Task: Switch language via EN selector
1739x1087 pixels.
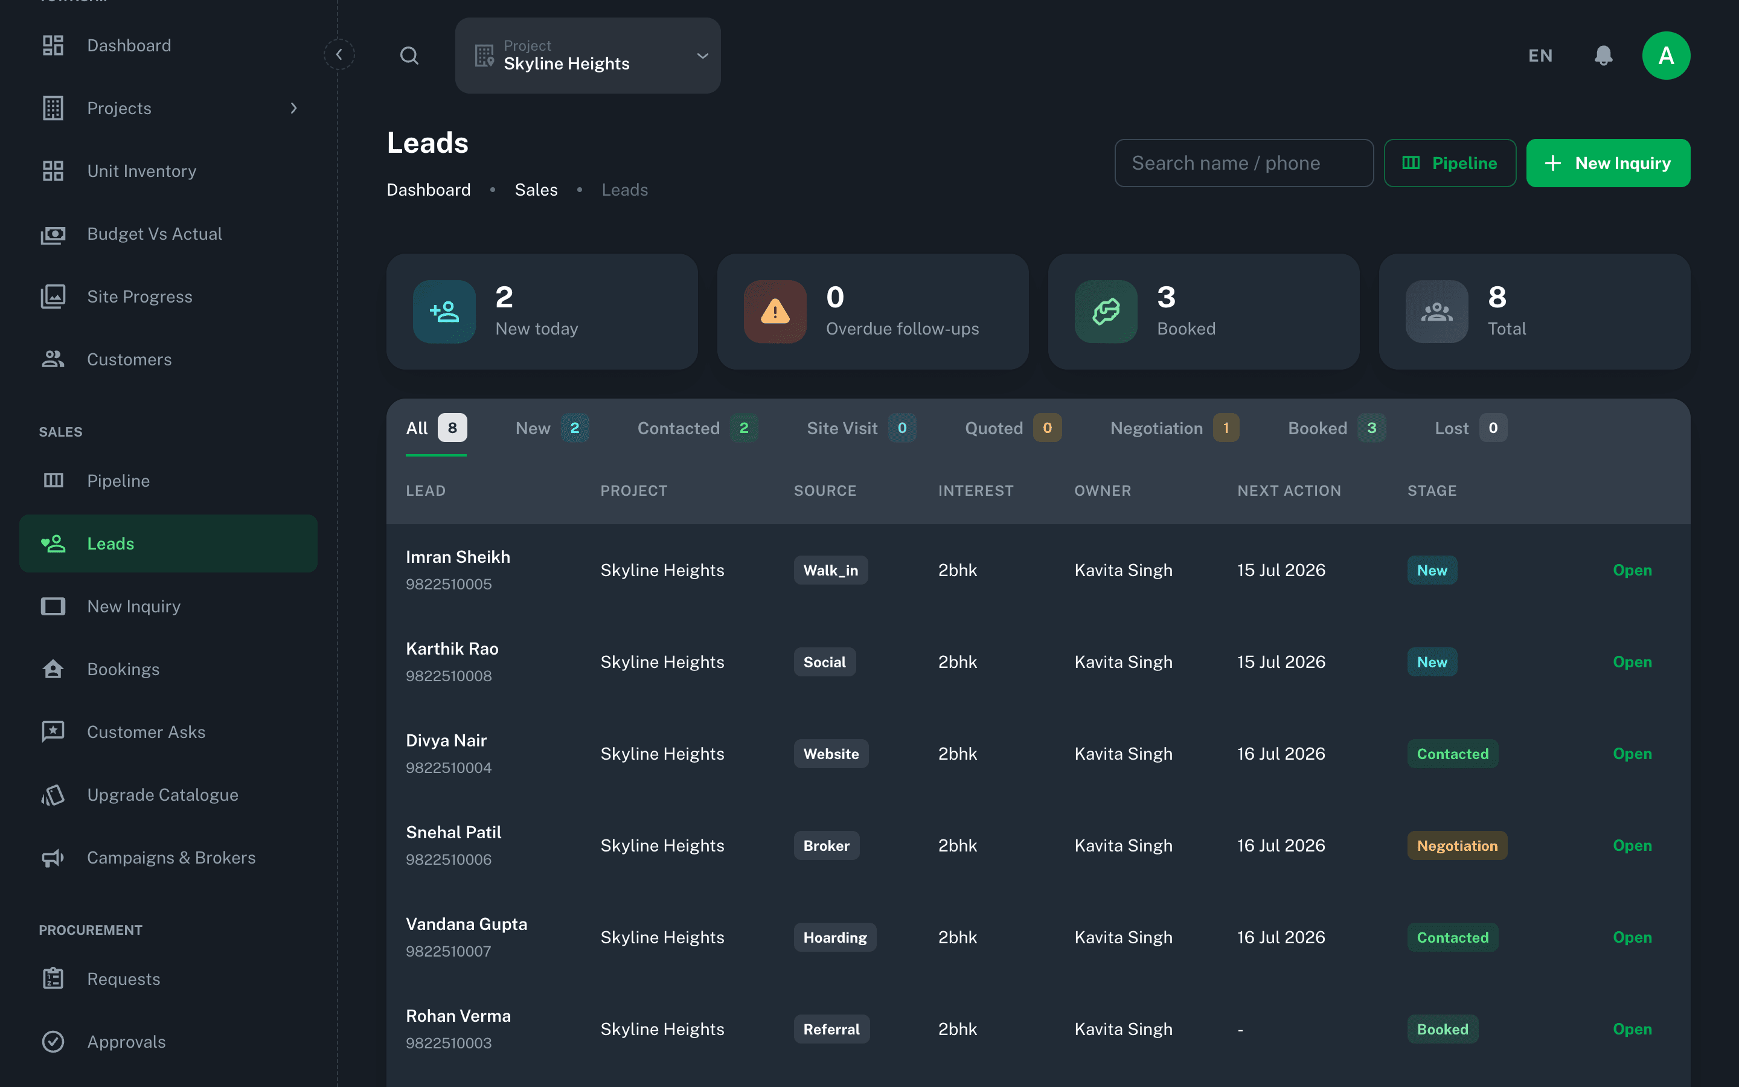Action: [1540, 56]
